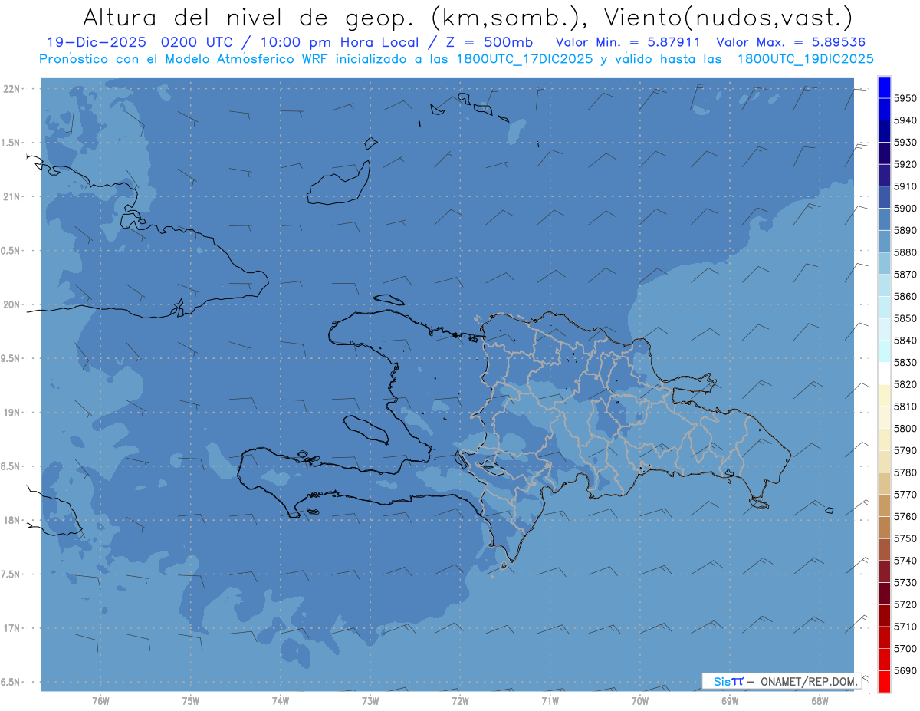Click the 5950 color bar label
Screen dimensions: 920x711
905,98
